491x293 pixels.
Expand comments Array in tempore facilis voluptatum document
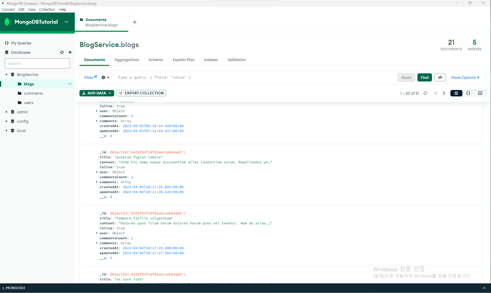point(97,243)
